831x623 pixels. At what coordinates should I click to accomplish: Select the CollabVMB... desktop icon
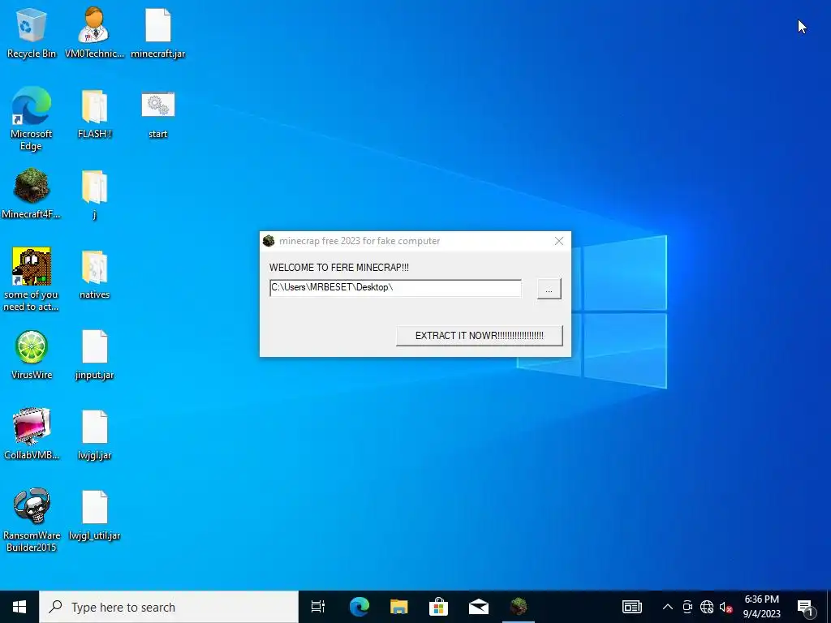(32, 435)
